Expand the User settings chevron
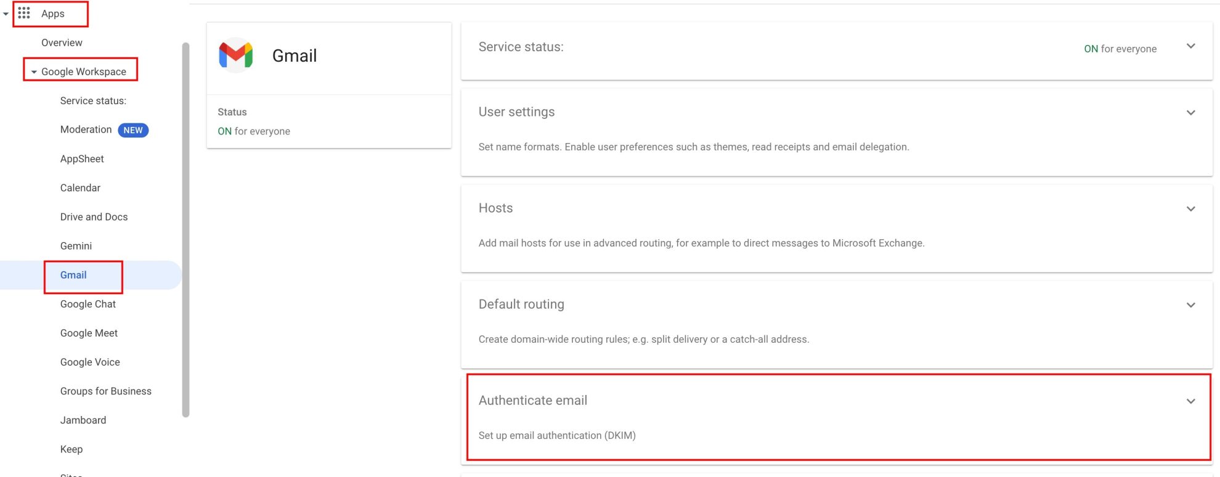 1191,113
